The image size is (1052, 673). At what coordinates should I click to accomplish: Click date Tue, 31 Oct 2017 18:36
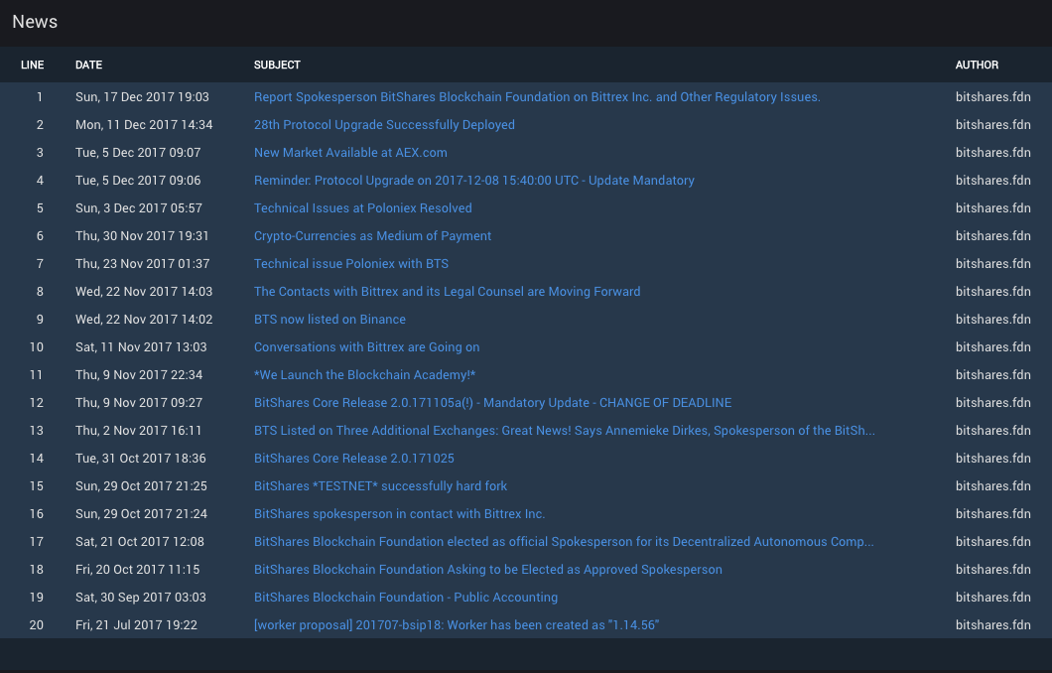click(x=141, y=459)
